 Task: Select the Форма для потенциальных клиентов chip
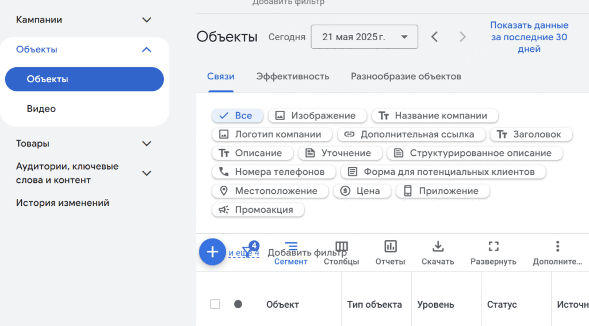point(443,172)
